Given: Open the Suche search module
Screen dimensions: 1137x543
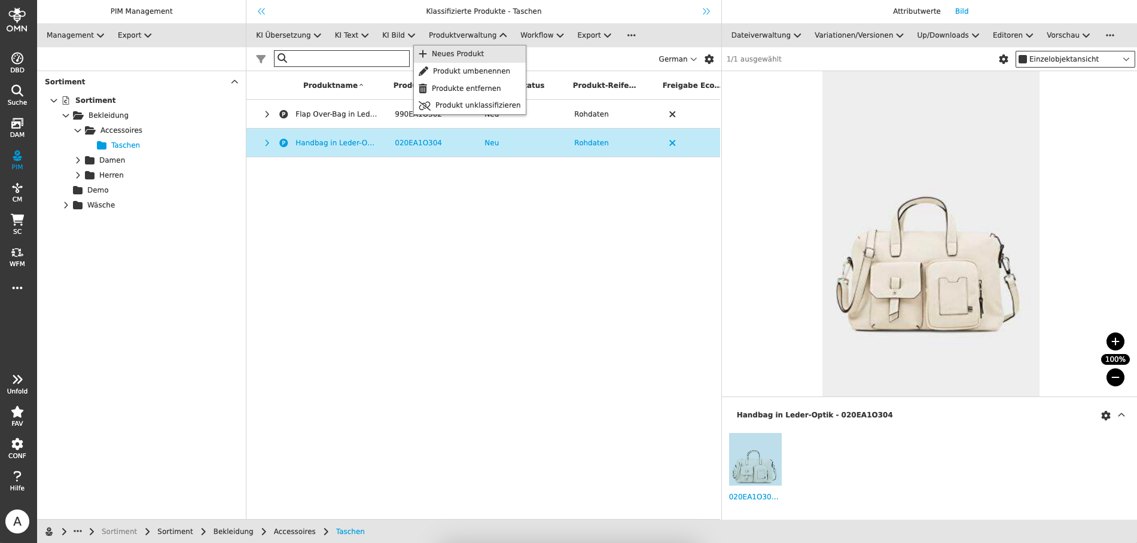Looking at the screenshot, I should click(17, 94).
